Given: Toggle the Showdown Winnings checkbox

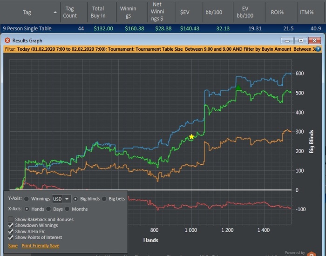Looking at the screenshot, I should pyautogui.click(x=11, y=225).
